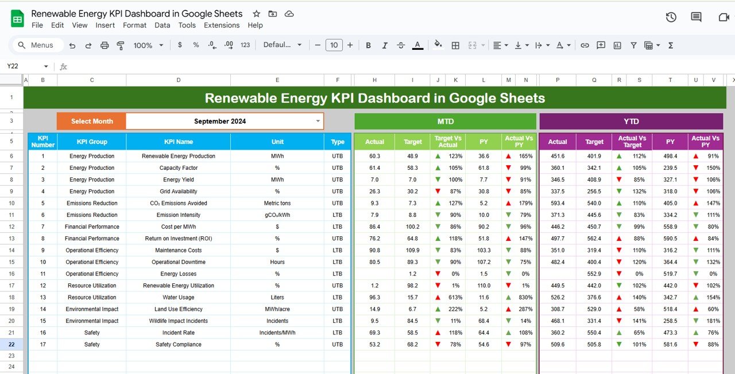
Task: Select row 10 header
Action: click(11, 203)
